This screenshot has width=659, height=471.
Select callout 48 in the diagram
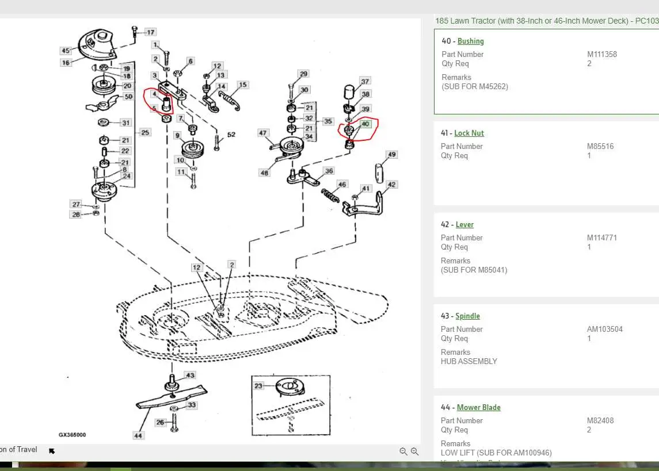click(264, 173)
